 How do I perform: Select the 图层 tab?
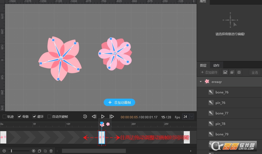point(203,65)
